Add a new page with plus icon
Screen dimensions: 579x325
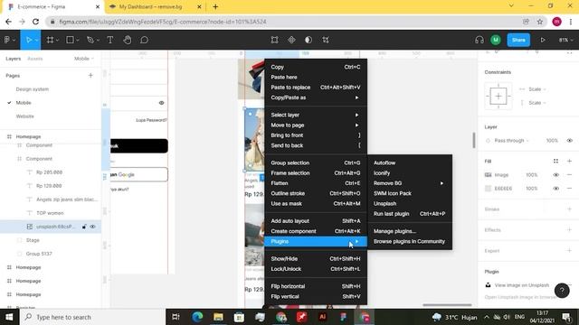pyautogui.click(x=90, y=76)
